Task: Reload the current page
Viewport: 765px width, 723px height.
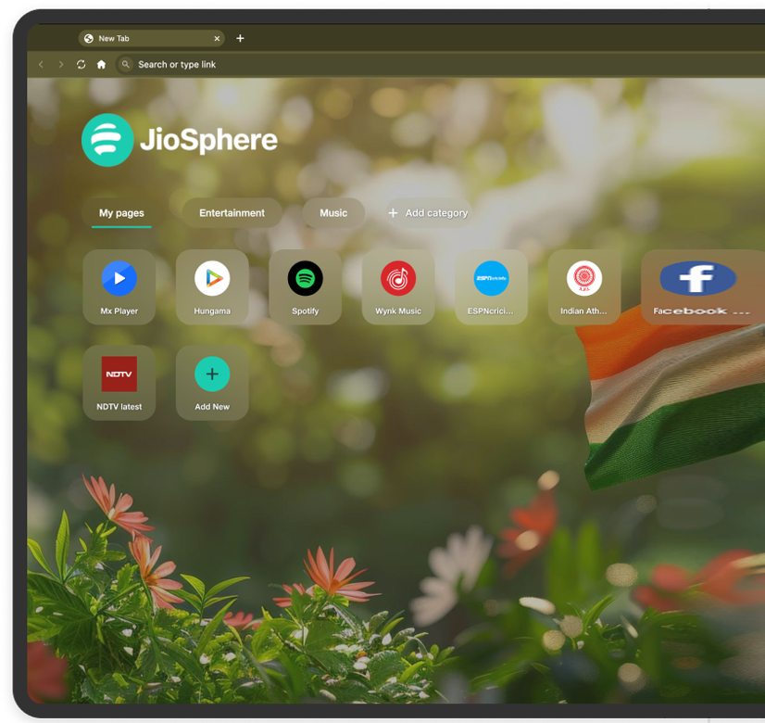Action: 81,65
